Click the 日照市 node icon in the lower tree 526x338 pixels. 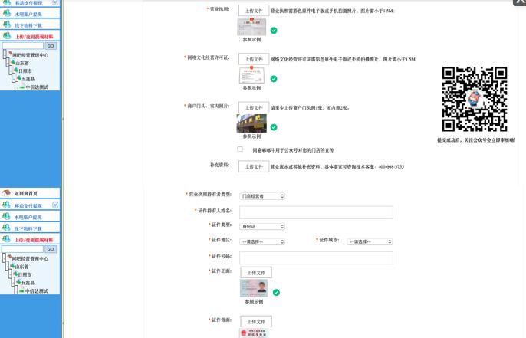coord(15,274)
